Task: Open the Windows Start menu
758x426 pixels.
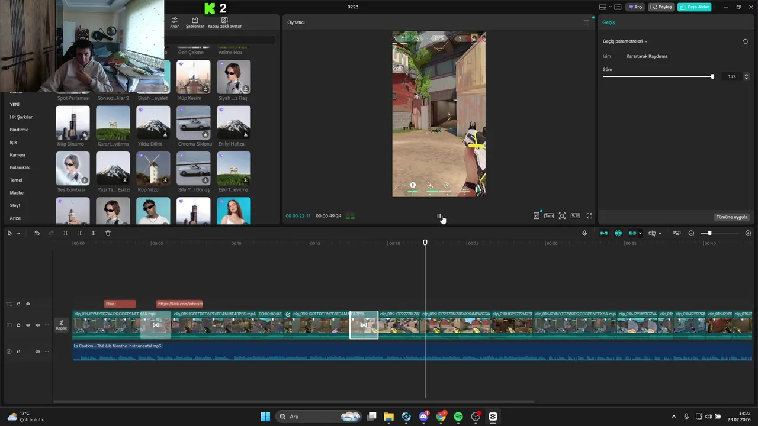Action: coord(265,417)
